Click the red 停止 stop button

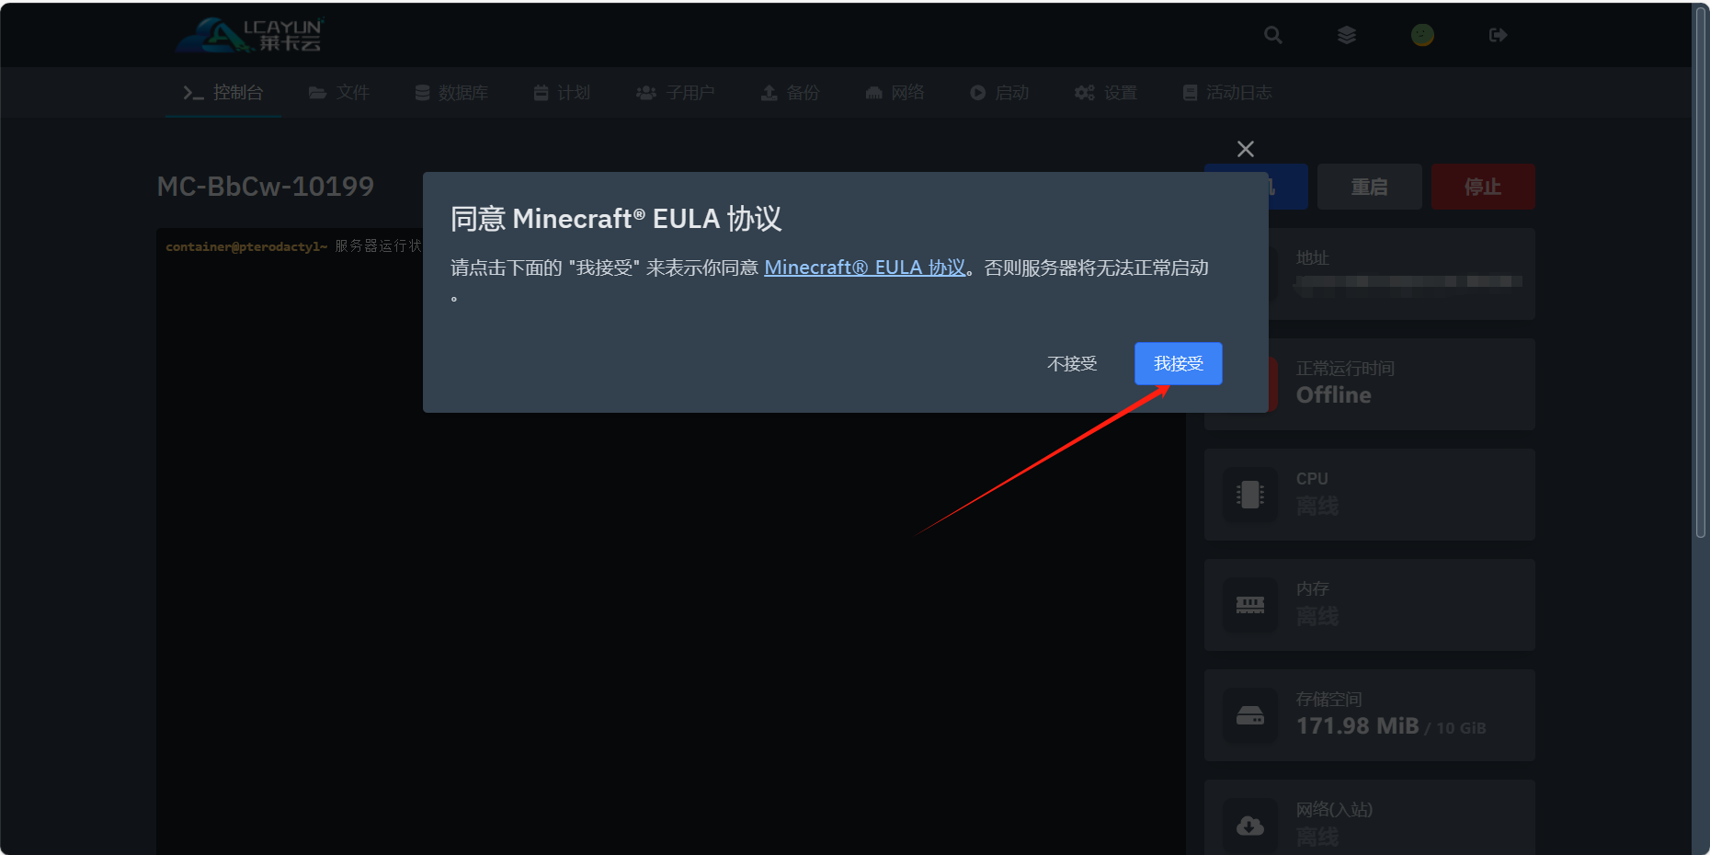click(1483, 187)
